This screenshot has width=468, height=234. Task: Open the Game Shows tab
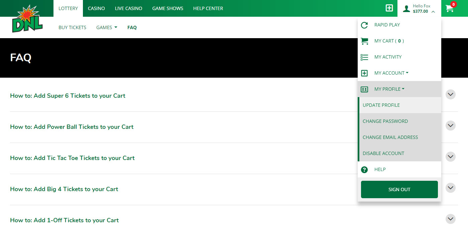pyautogui.click(x=167, y=8)
